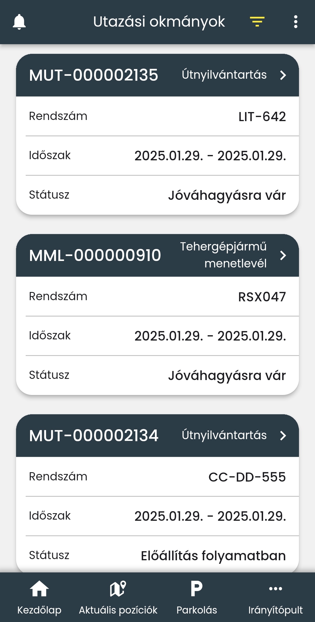Select the Parkolás tab label
The height and width of the screenshot is (622, 315).
tap(197, 610)
